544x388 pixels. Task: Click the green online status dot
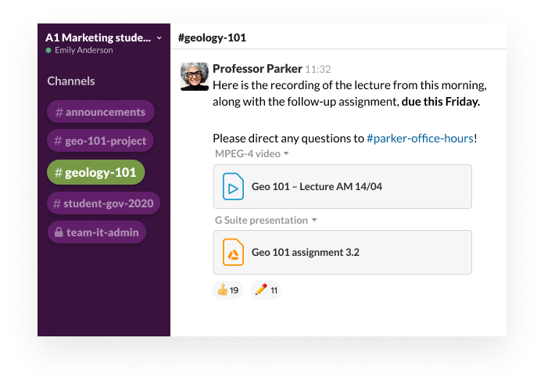(48, 51)
